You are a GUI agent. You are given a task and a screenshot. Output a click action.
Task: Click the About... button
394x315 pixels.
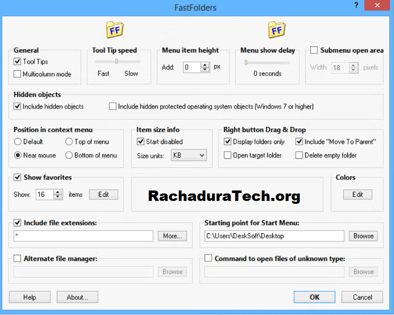point(78,297)
